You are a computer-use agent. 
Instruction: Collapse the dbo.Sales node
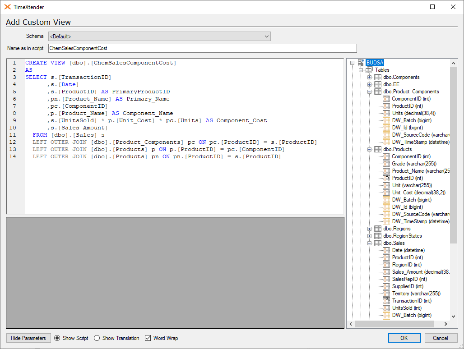(x=369, y=243)
